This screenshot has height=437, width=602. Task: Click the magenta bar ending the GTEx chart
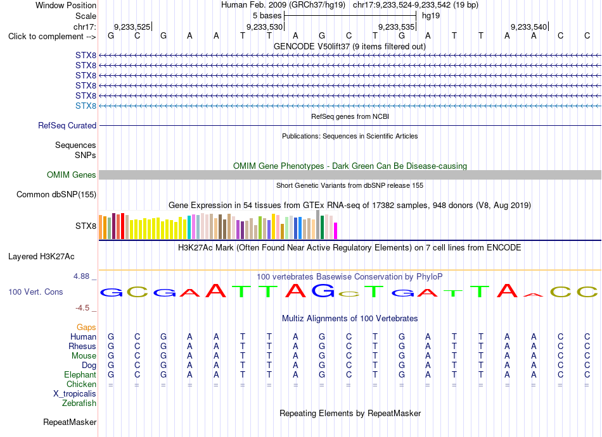tap(336, 231)
